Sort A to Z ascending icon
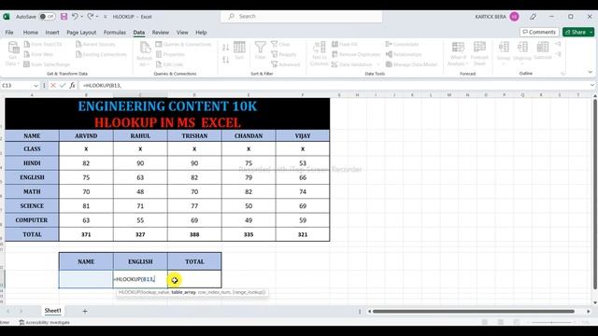The height and width of the screenshot is (336, 598). 226,48
